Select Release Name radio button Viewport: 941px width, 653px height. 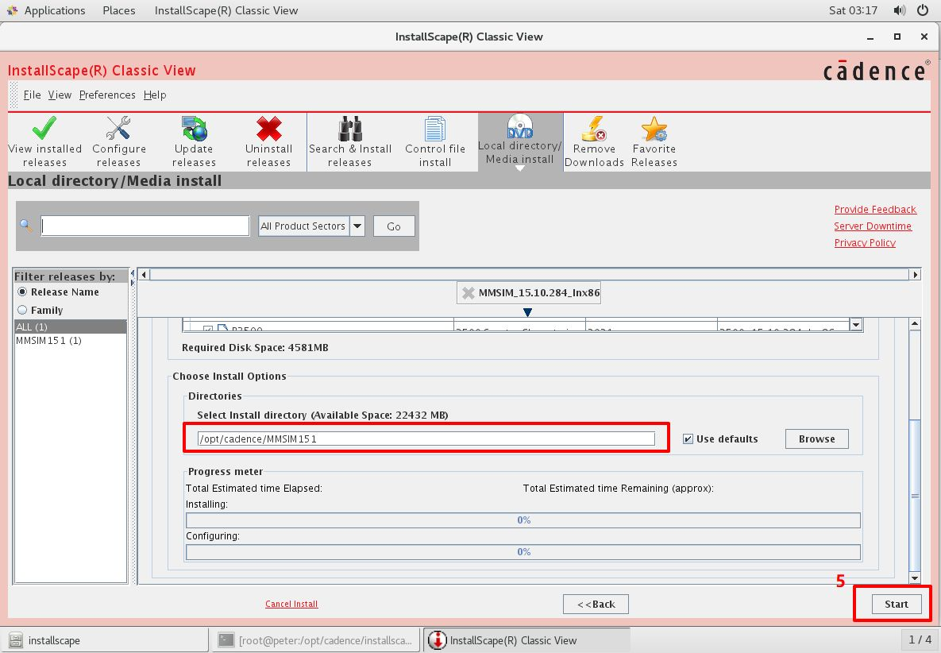tap(22, 292)
